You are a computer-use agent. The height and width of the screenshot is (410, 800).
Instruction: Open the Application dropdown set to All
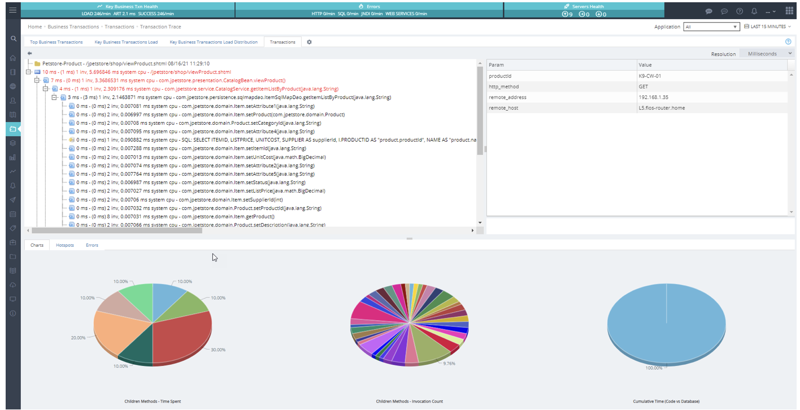[x=711, y=27]
